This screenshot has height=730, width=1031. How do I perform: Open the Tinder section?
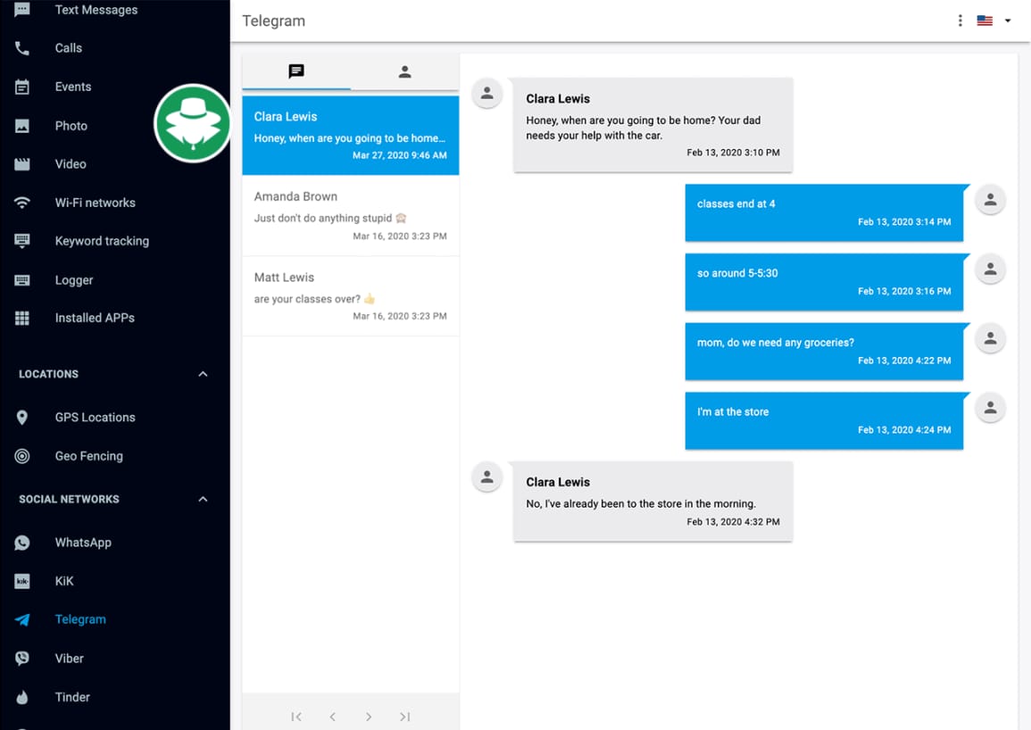pos(72,697)
